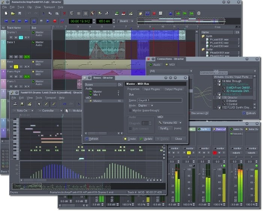263x211 pixels.
Task: Click the panic headphone icon
Action: click(x=199, y=14)
